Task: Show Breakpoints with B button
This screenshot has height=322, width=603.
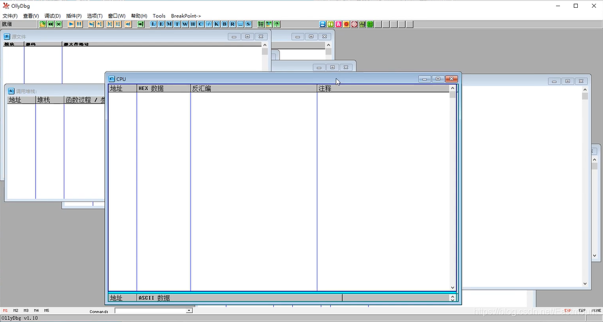Action: [225, 24]
